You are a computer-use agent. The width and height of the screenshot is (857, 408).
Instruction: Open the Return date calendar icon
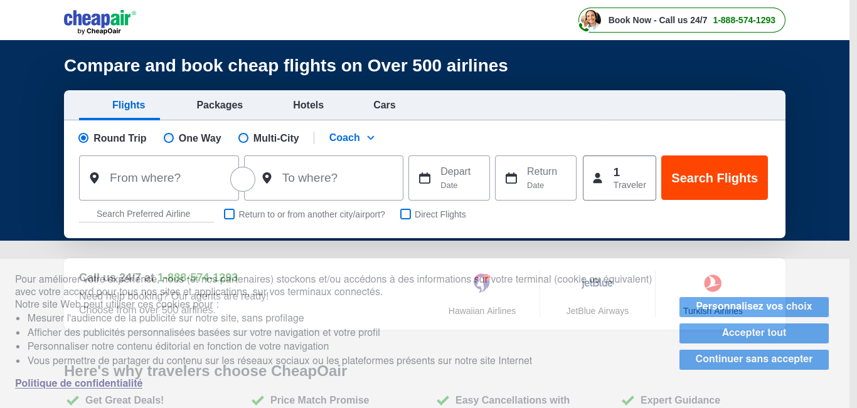point(511,178)
